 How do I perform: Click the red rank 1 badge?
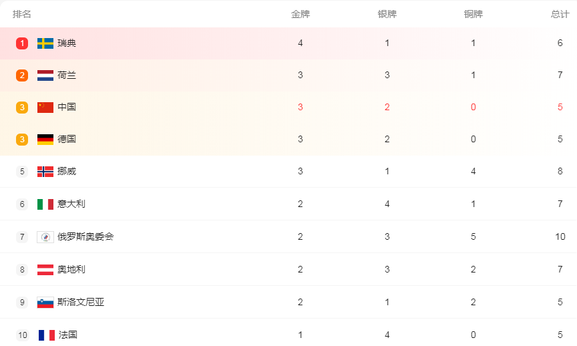coord(22,43)
